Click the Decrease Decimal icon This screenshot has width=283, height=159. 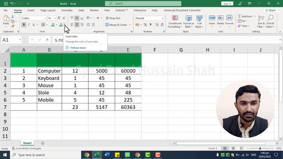click(162, 25)
